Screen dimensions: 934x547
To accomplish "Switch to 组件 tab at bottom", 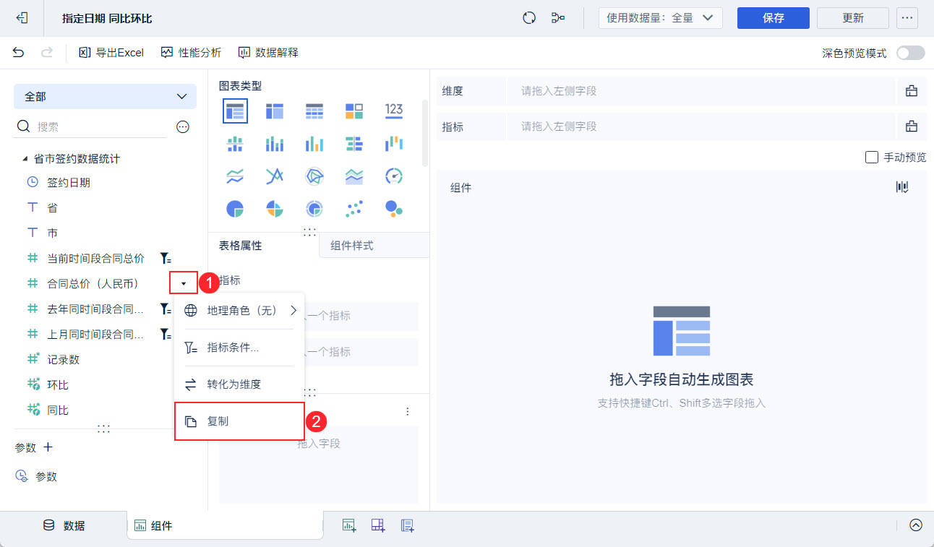I will [x=224, y=525].
